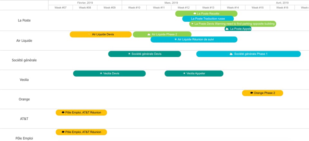Select the Société générale Devis bar
Image resolution: width=309 pixels, height=141 pixels.
point(145,54)
